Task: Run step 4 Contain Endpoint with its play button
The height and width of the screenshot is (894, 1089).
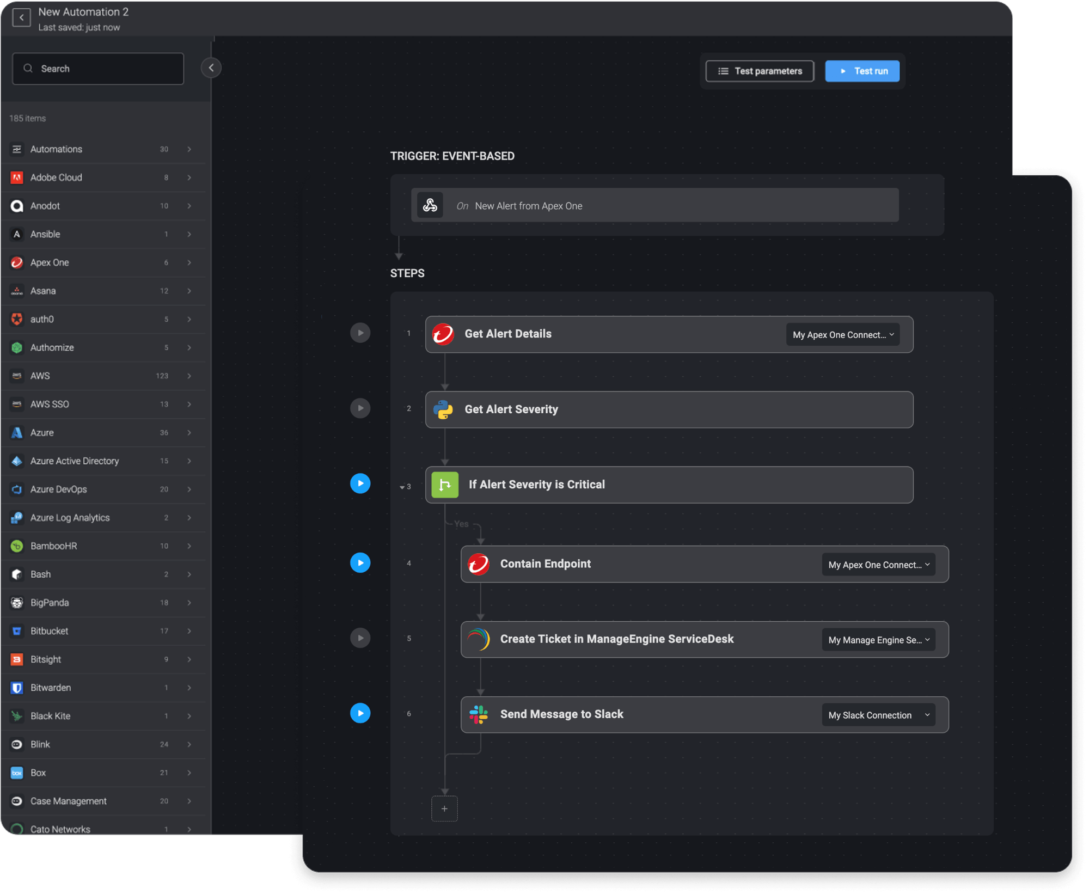Action: pos(360,562)
